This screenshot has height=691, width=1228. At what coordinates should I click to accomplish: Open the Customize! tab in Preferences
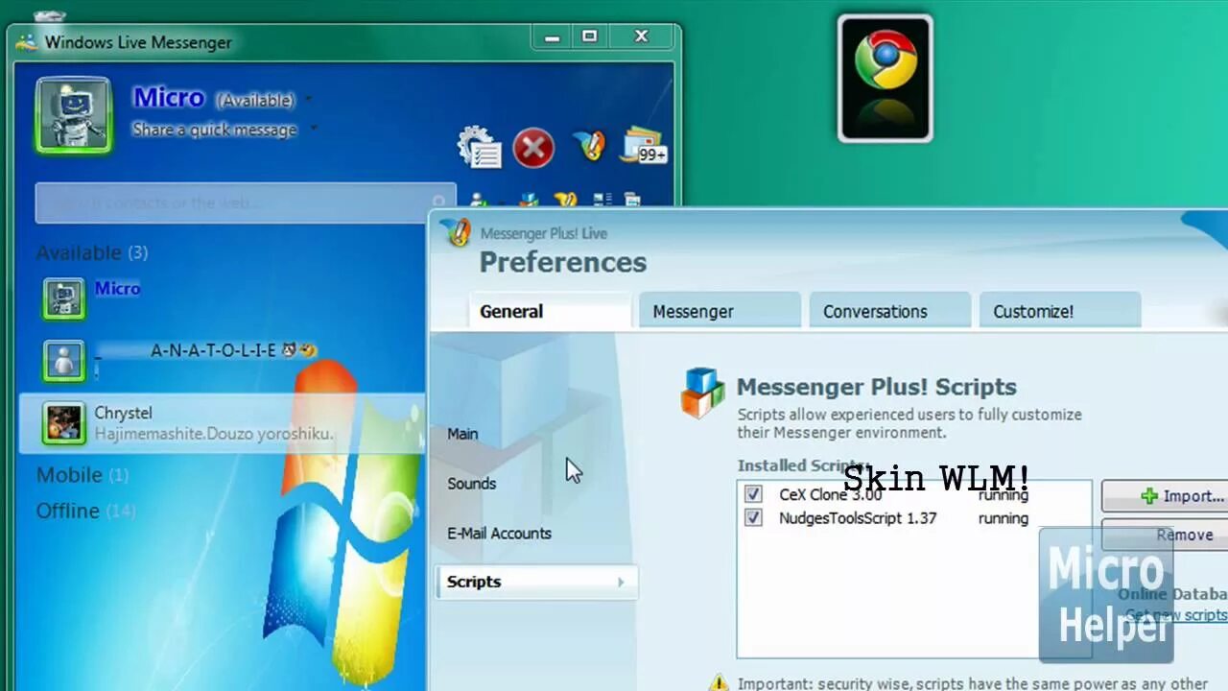coord(1060,311)
